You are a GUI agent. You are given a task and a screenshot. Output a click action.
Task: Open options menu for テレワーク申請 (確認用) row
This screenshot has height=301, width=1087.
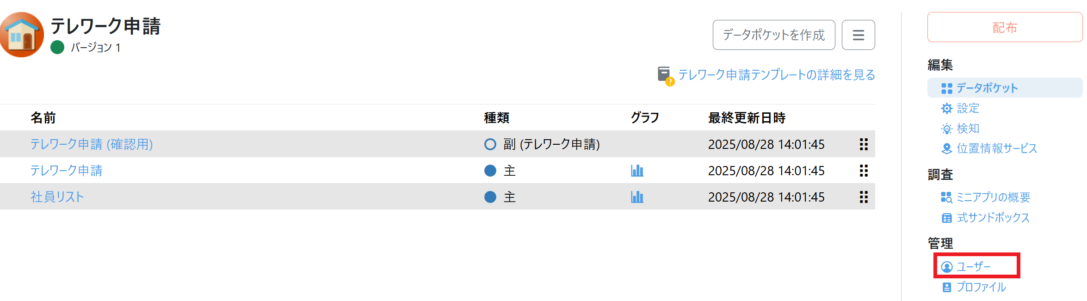pos(863,144)
